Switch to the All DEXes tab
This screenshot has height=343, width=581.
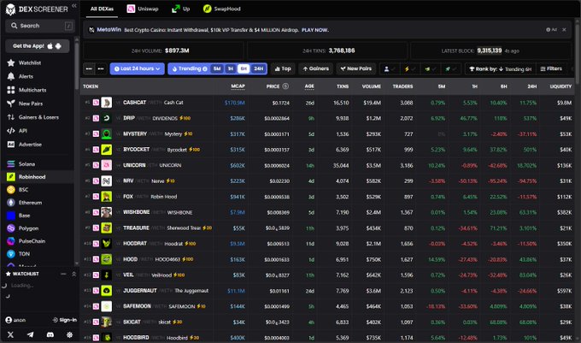(x=102, y=9)
